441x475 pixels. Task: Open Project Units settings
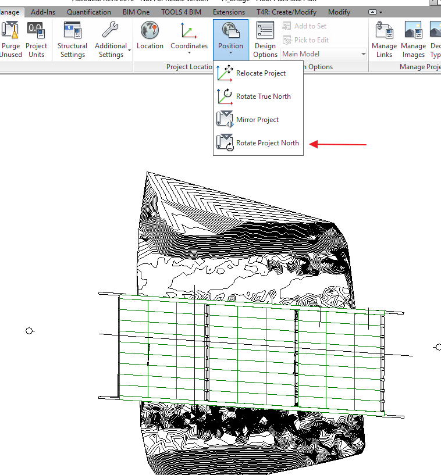point(37,40)
